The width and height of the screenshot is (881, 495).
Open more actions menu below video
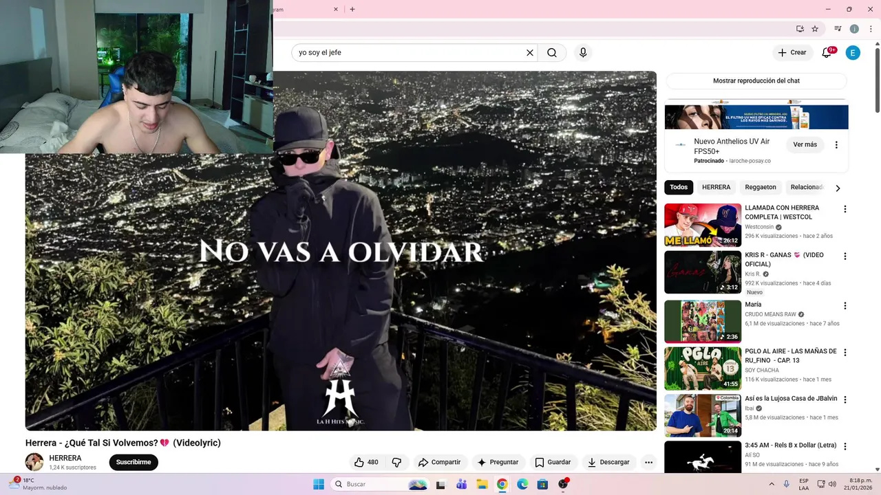click(648, 463)
